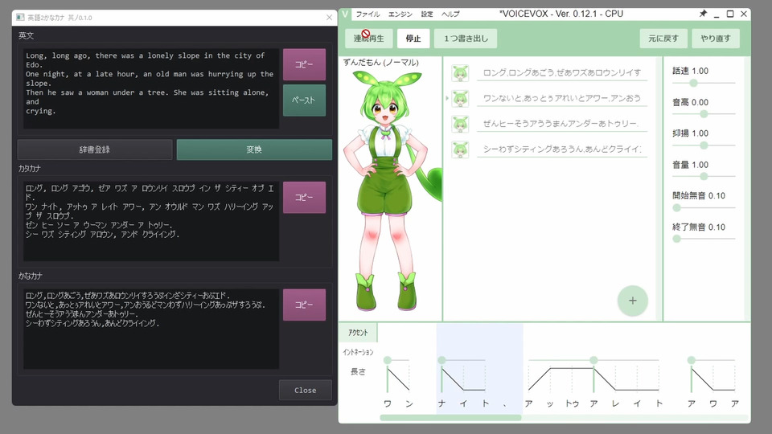Click Zundamon icon on ぜんヒー row
772x434 pixels.
(x=460, y=124)
